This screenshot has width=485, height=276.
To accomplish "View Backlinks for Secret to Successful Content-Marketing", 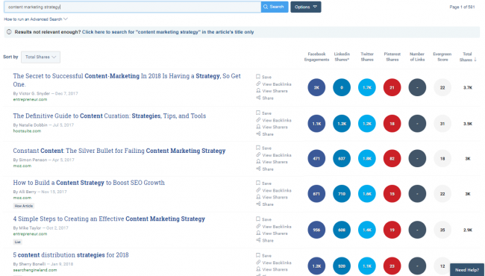I will tap(273, 84).
